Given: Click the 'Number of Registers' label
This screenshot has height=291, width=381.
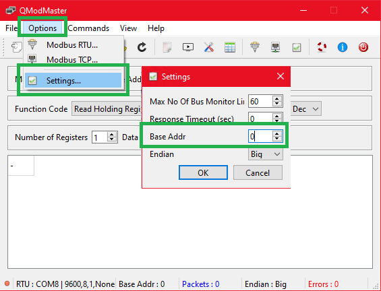Looking at the screenshot, I should pyautogui.click(x=51, y=137).
